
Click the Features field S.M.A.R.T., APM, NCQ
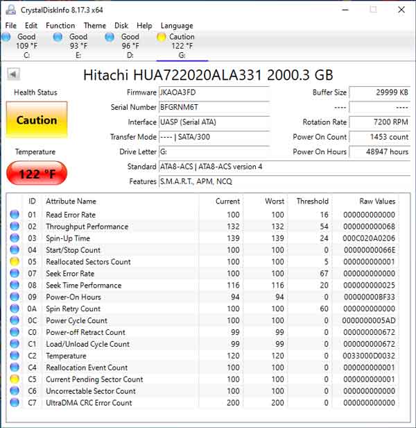click(x=284, y=181)
